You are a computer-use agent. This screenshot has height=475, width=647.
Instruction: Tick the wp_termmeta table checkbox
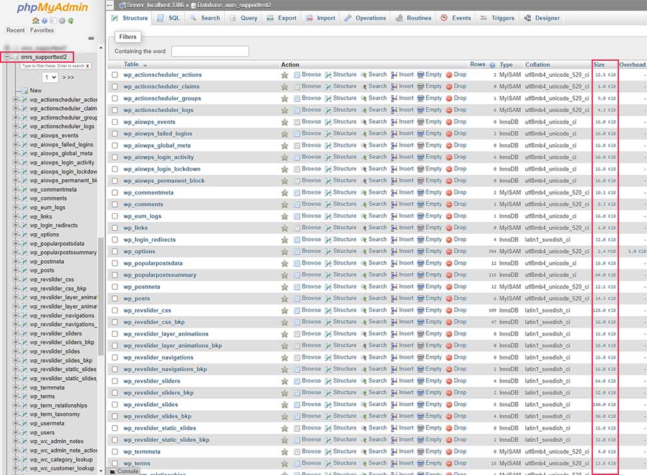coord(115,452)
